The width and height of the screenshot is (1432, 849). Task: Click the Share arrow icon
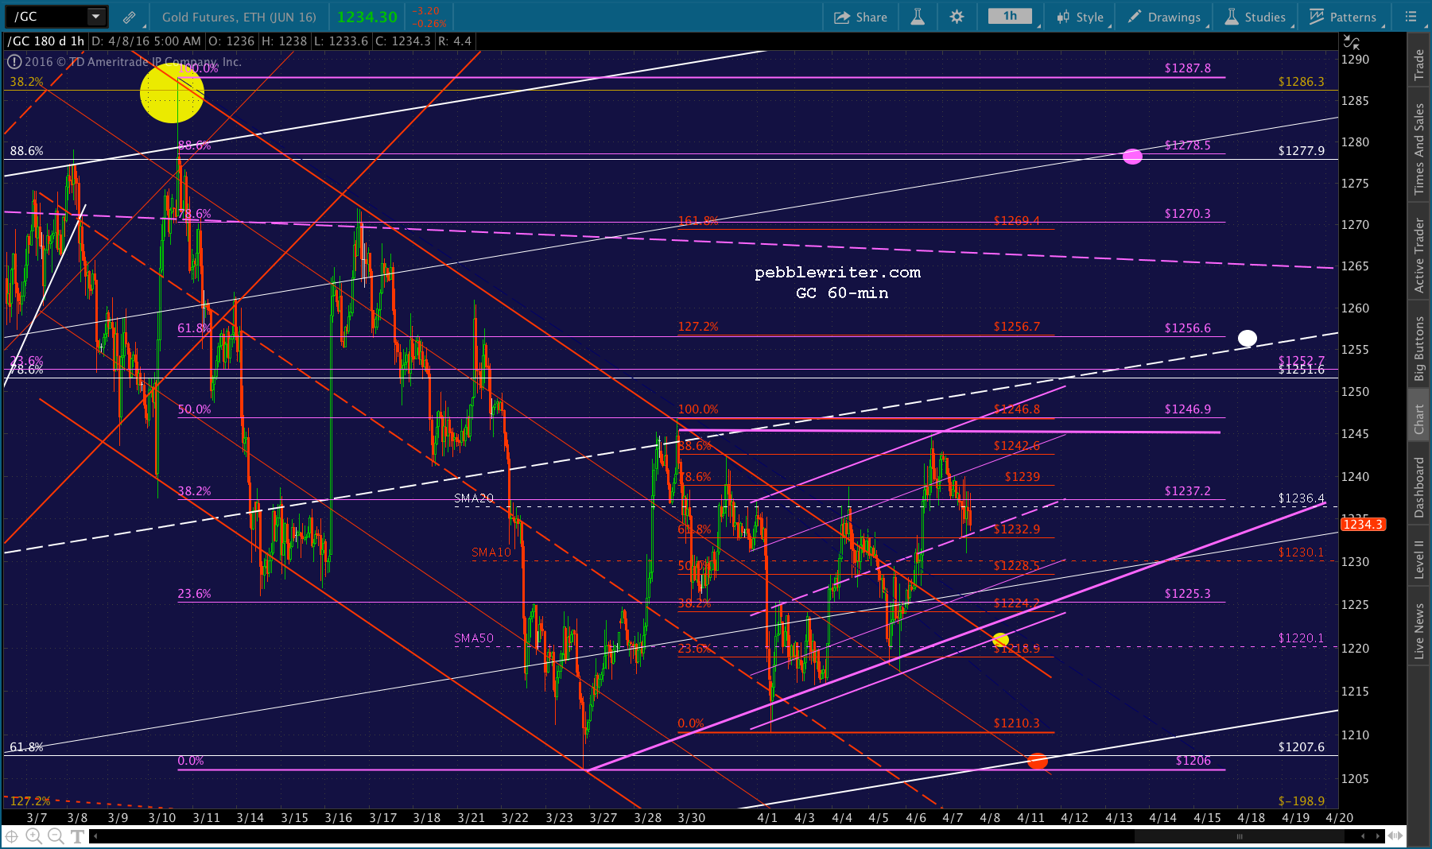point(842,17)
